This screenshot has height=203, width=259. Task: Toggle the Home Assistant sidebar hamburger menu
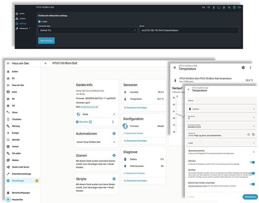(8, 63)
